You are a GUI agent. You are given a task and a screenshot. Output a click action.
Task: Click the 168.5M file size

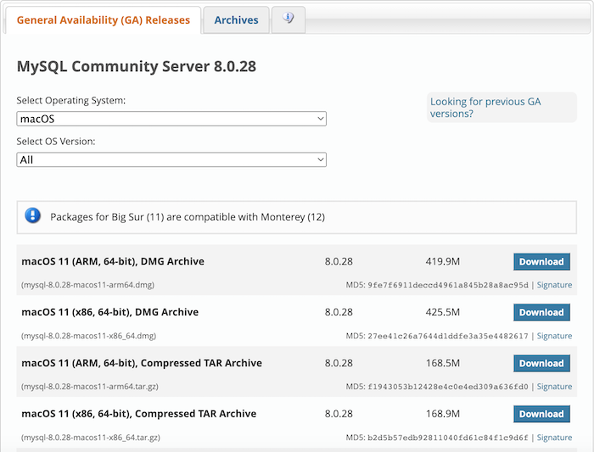pos(442,363)
